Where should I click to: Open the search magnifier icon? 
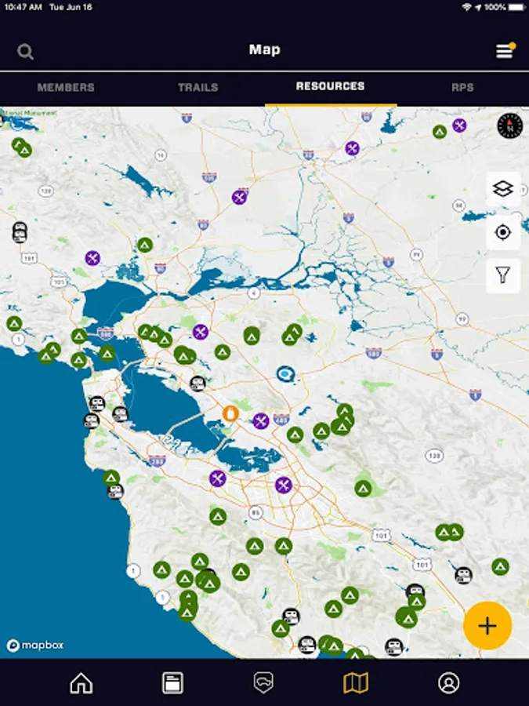point(25,51)
